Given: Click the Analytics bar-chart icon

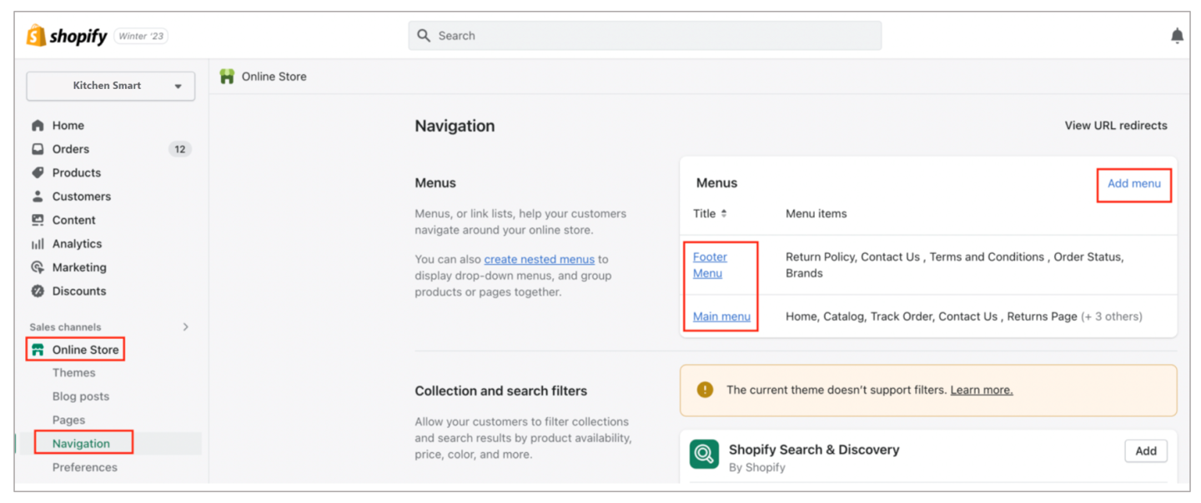Looking at the screenshot, I should [35, 243].
